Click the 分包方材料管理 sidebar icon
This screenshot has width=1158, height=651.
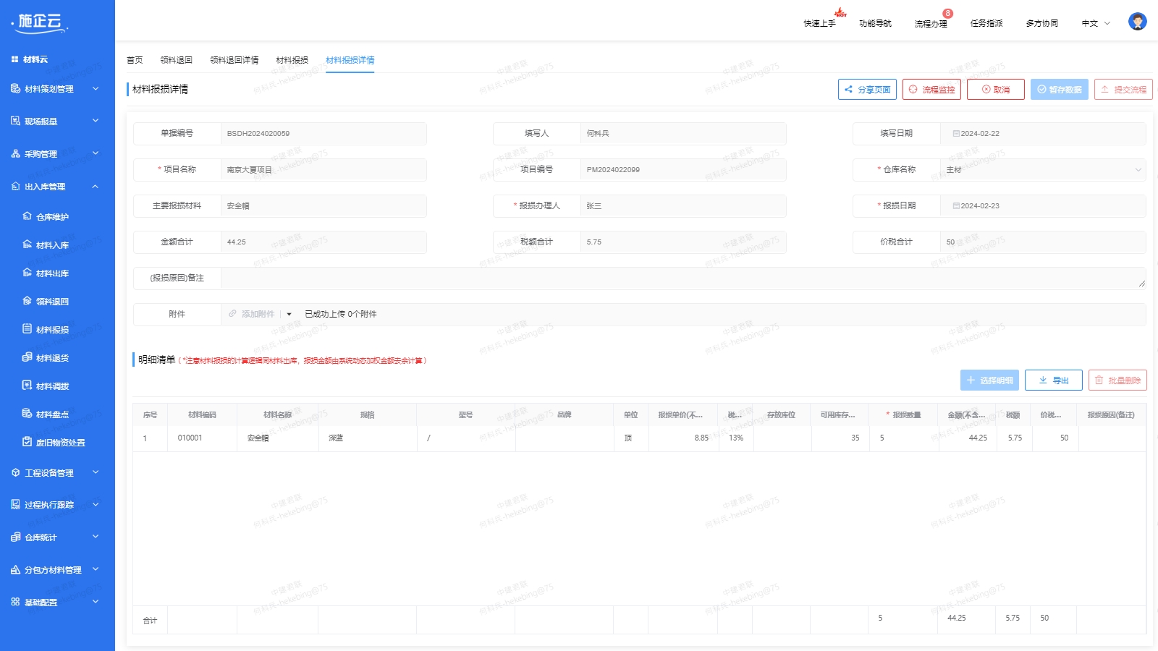coord(15,569)
